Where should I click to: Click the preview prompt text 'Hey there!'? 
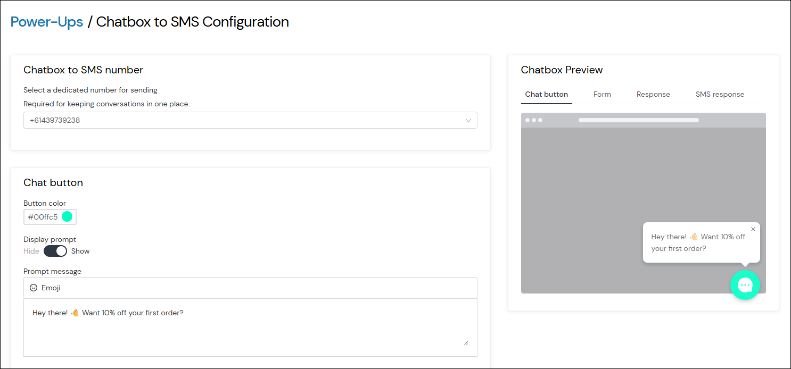point(669,237)
